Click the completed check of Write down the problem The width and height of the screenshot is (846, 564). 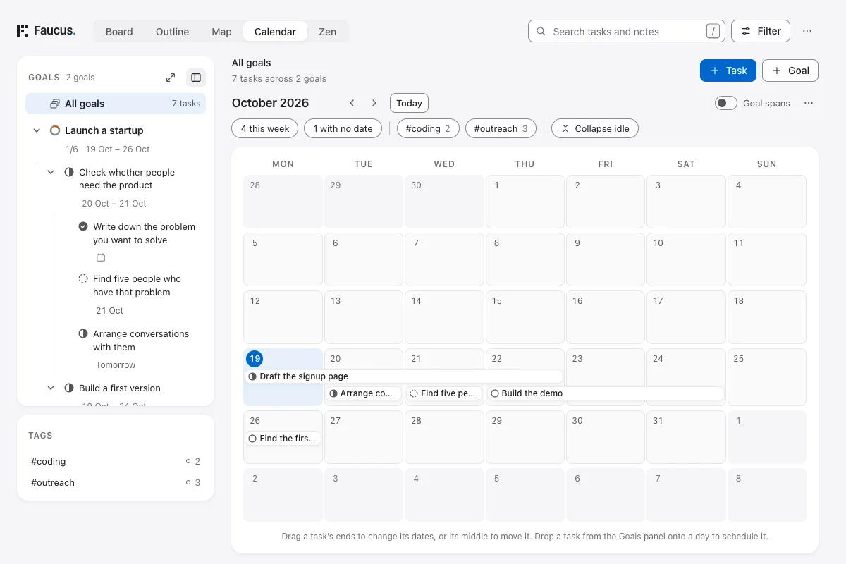click(83, 226)
